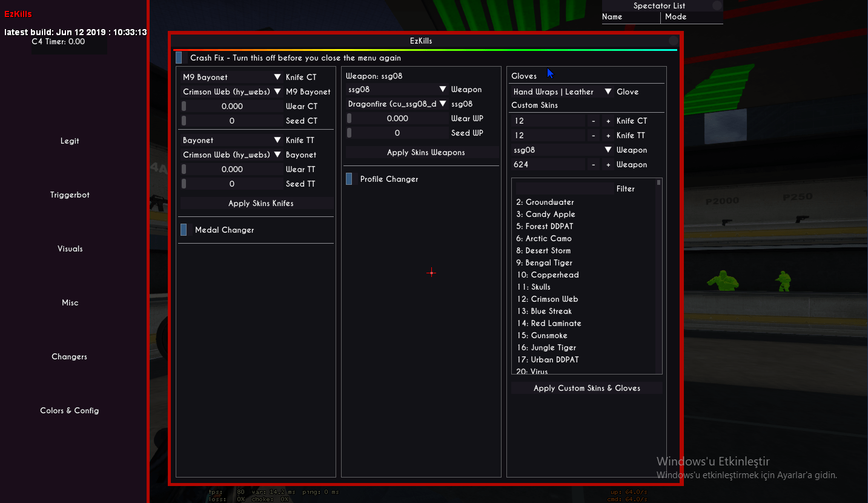Open the Triggerbot tab
This screenshot has height=503, width=868.
(70, 195)
